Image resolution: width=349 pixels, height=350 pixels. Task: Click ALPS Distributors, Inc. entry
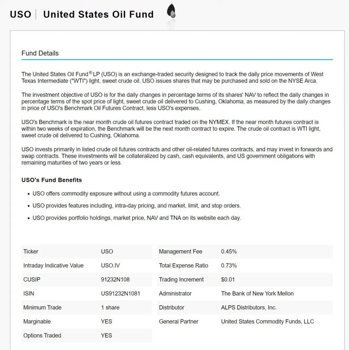click(249, 308)
